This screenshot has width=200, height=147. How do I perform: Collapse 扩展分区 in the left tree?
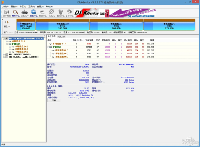[7, 44]
